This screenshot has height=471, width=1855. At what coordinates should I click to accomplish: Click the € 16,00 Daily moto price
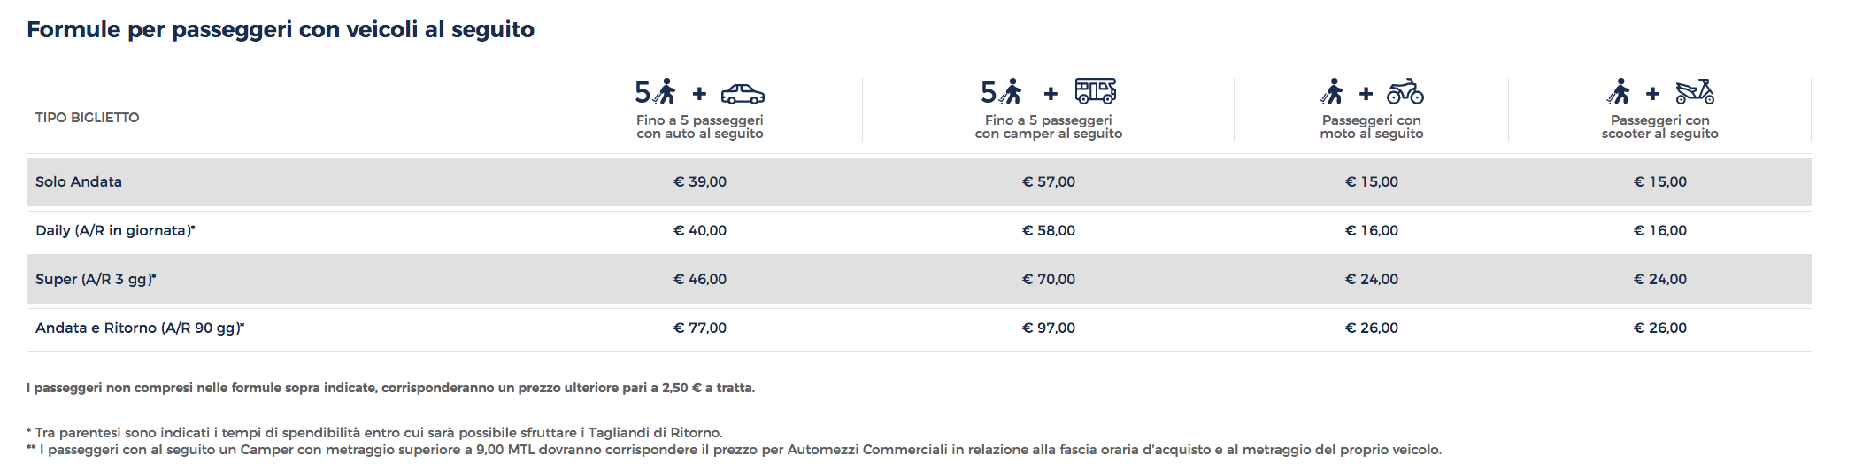pos(1372,230)
